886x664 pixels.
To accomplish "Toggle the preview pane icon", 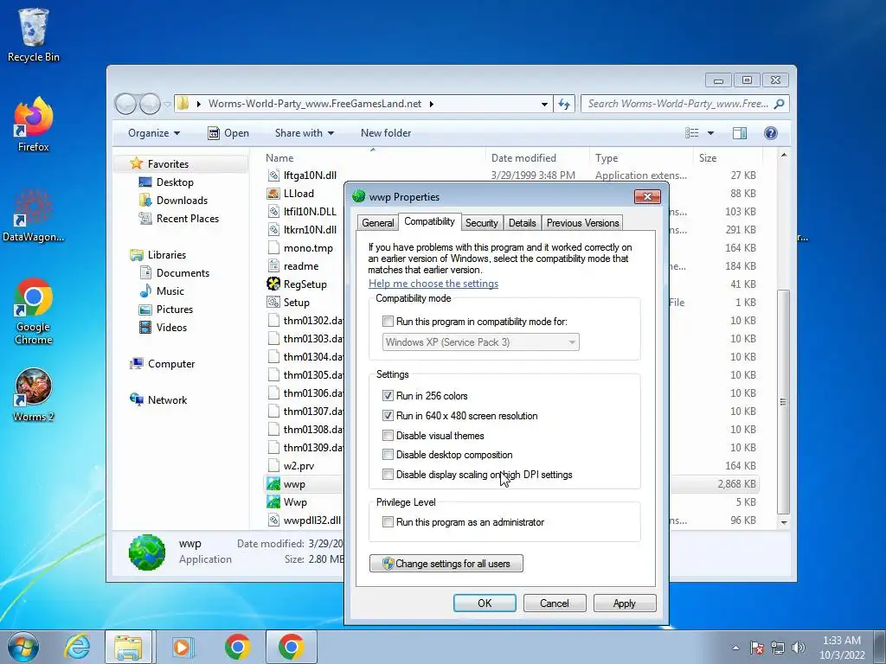I will (740, 133).
